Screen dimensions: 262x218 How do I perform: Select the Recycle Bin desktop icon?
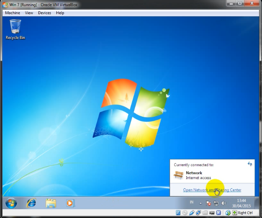click(x=15, y=29)
